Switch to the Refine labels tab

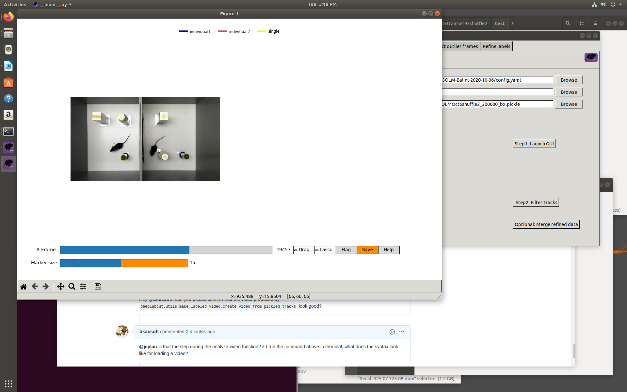click(496, 46)
